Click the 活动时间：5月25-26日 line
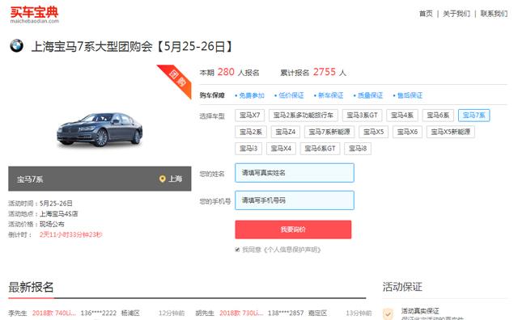The width and height of the screenshot is (518, 320). coord(40,203)
